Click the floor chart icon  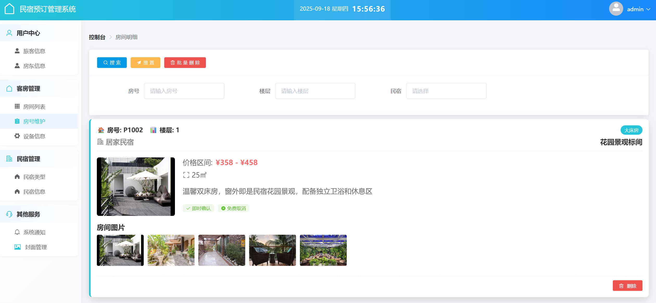tap(153, 130)
